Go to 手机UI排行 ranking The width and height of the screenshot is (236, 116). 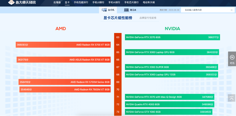(98, 3)
